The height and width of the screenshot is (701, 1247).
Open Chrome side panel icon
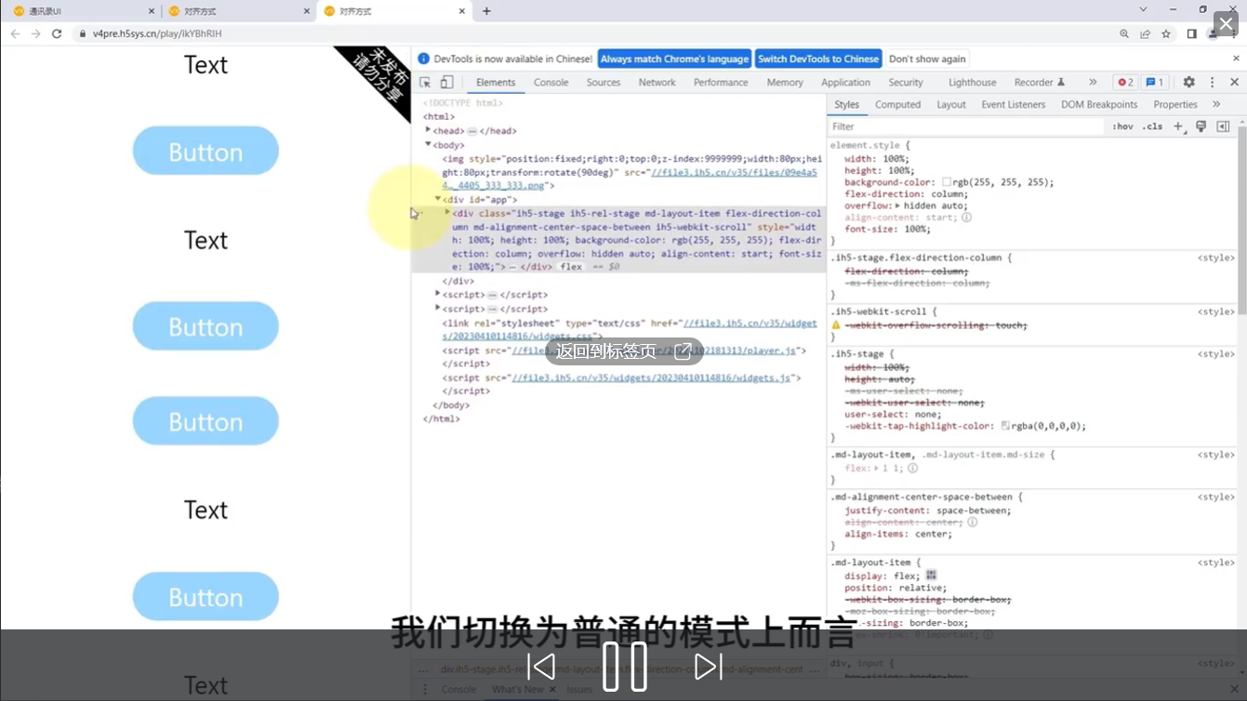click(x=1191, y=33)
